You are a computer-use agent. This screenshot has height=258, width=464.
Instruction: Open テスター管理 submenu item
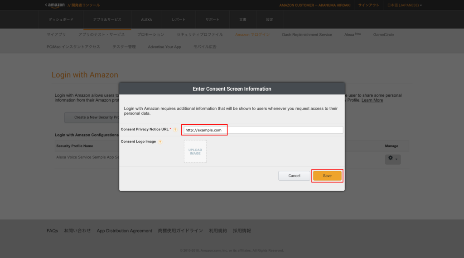coord(124,47)
